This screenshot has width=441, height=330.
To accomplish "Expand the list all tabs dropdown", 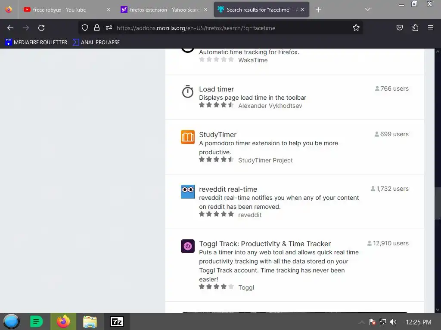I will click(368, 9).
